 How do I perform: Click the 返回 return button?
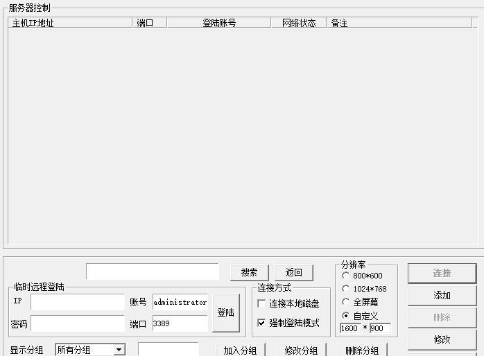293,273
